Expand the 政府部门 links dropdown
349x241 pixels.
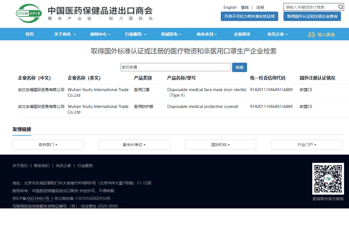(x=48, y=145)
